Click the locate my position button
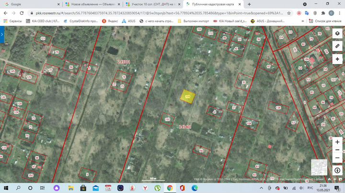Viewport: 345px width, 193px height. click(337, 58)
